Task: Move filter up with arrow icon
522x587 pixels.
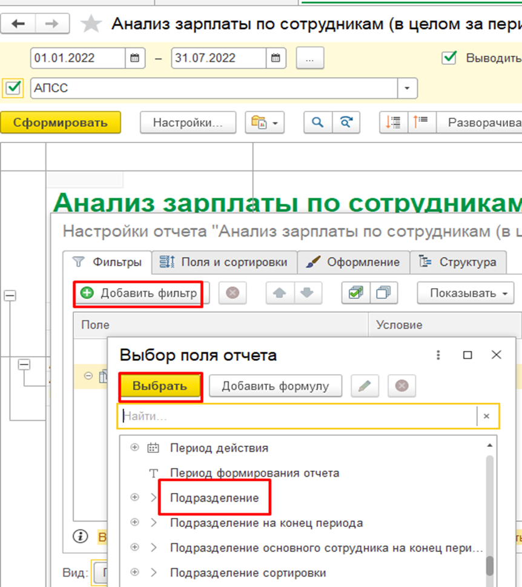Action: point(280,293)
